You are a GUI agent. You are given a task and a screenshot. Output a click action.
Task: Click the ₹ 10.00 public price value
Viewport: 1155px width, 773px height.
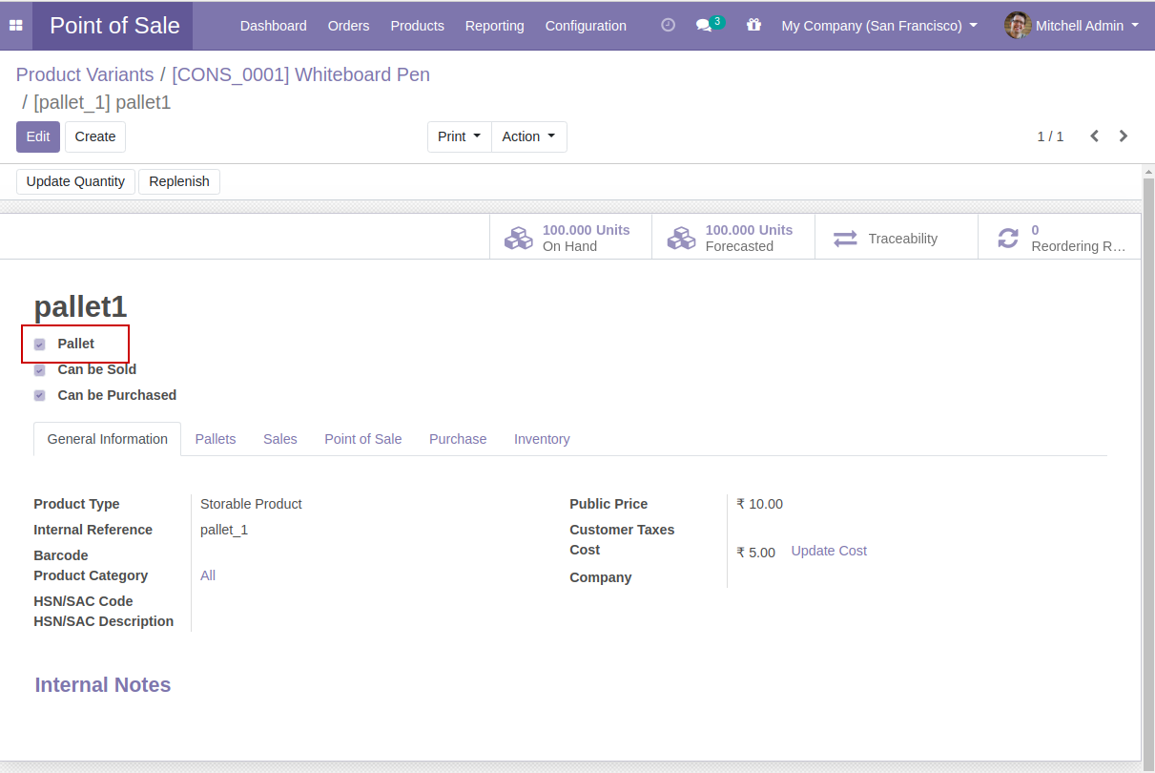(x=759, y=504)
